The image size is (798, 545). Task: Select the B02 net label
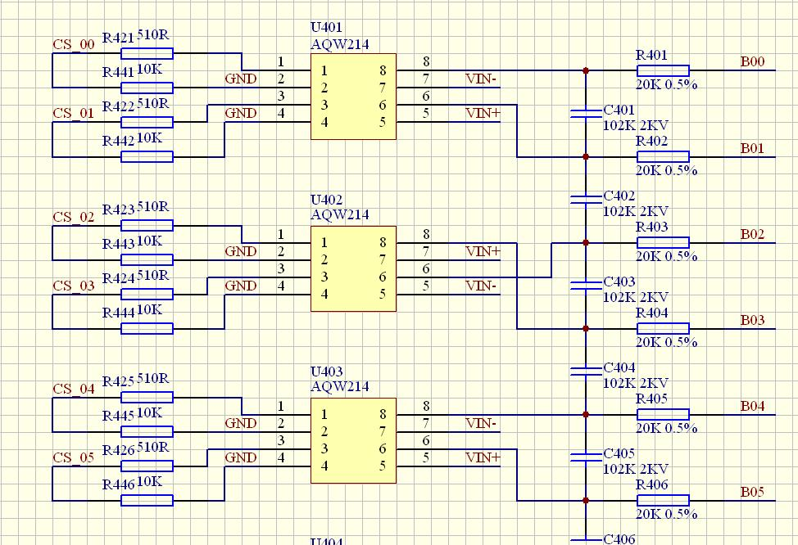point(752,234)
